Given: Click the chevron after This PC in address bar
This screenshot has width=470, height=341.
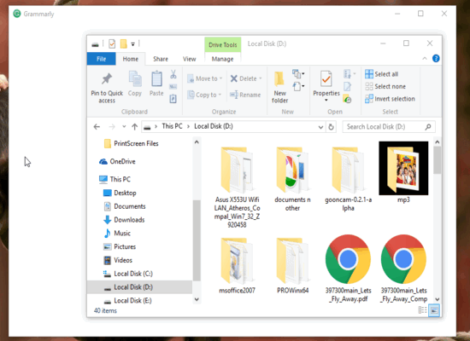Looking at the screenshot, I should [188, 126].
